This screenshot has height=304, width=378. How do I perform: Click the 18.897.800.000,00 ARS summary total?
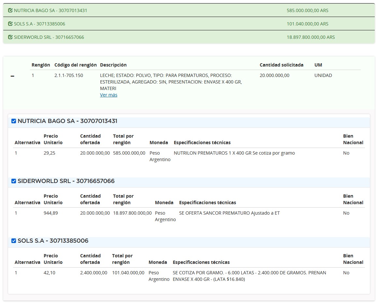pyautogui.click(x=311, y=37)
